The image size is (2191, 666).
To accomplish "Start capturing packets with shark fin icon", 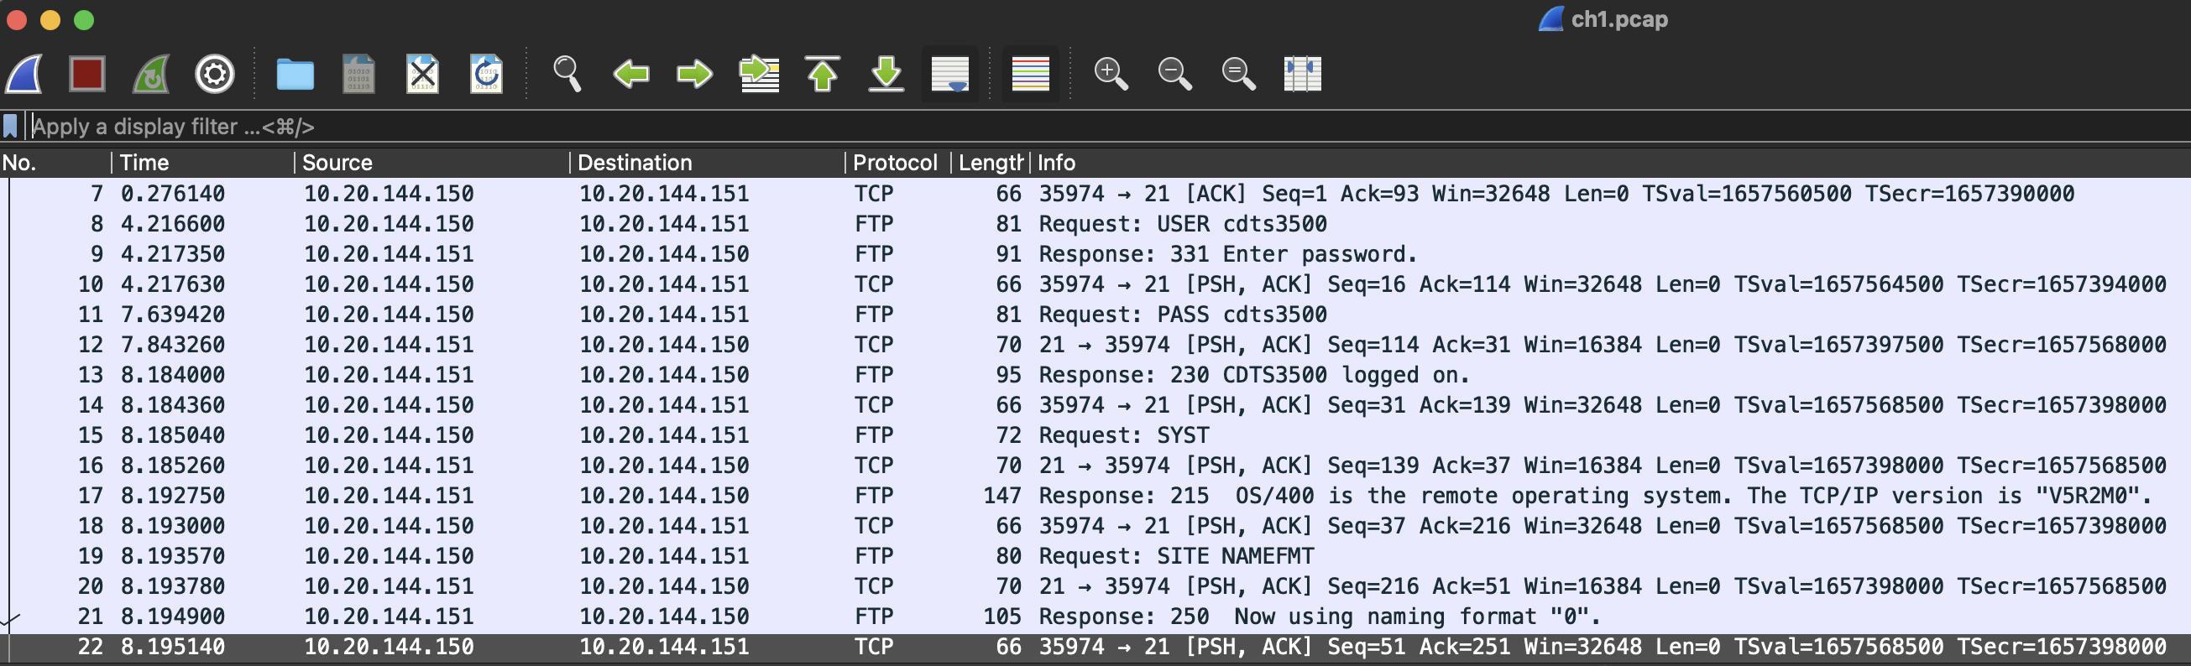I will pyautogui.click(x=24, y=74).
